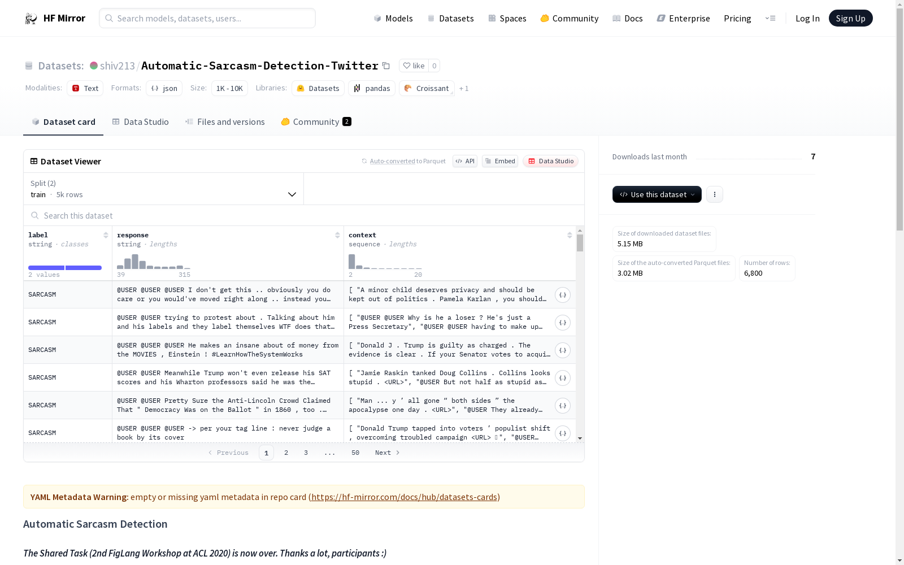Click the Log In link
This screenshot has width=904, height=565.
click(x=807, y=18)
